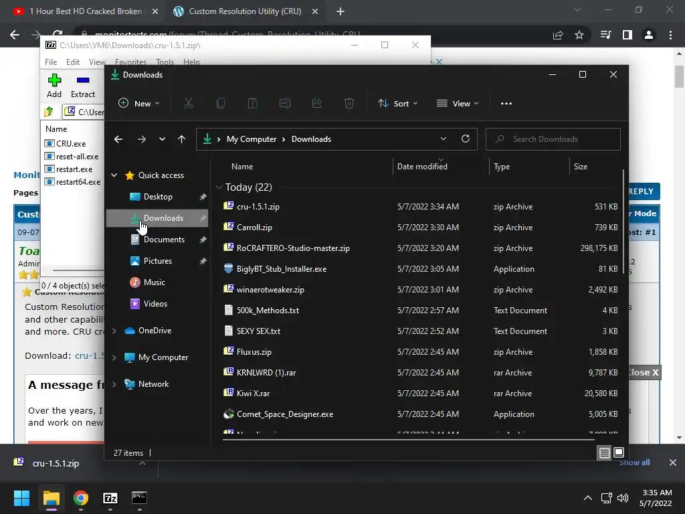Open recent locations dropdown arrow
Viewport: 685px width, 514px height.
point(162,139)
